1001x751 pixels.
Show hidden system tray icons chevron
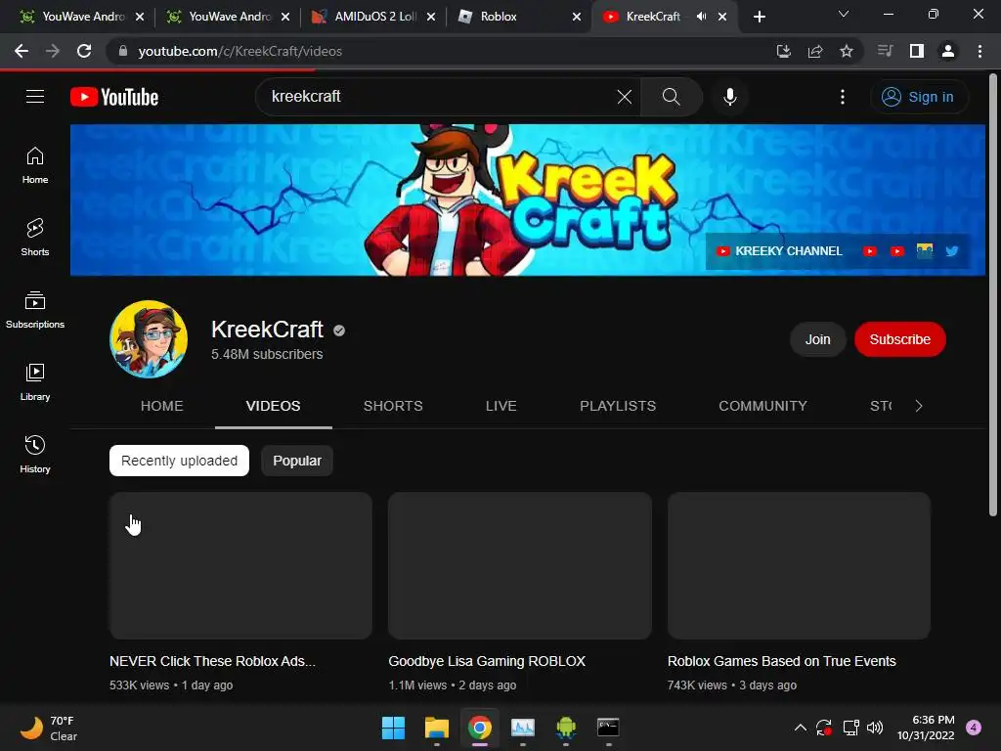click(x=800, y=728)
